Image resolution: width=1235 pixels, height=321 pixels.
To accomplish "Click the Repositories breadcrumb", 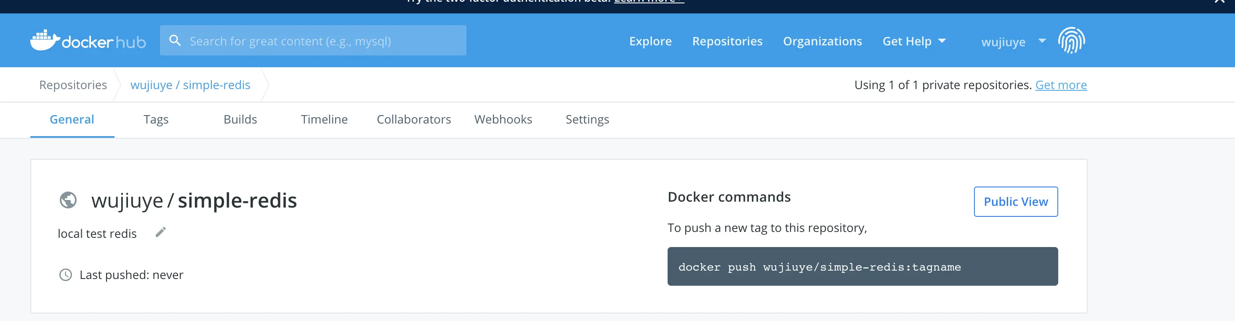I will tap(73, 85).
